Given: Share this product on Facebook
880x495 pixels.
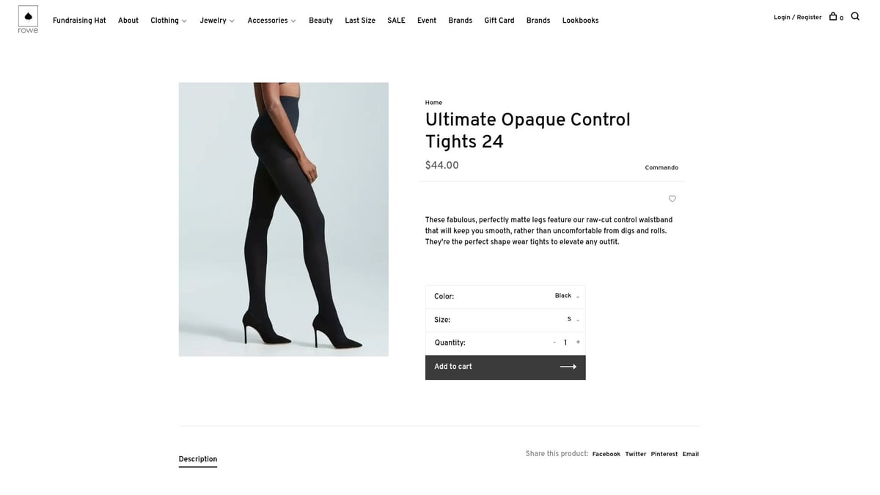Looking at the screenshot, I should (606, 454).
